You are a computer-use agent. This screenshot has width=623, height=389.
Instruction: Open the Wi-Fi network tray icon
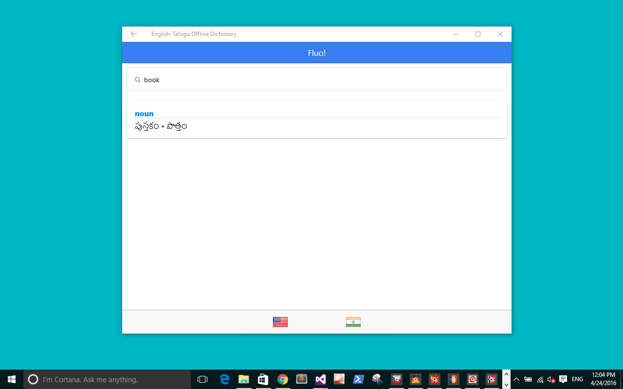tap(540, 379)
